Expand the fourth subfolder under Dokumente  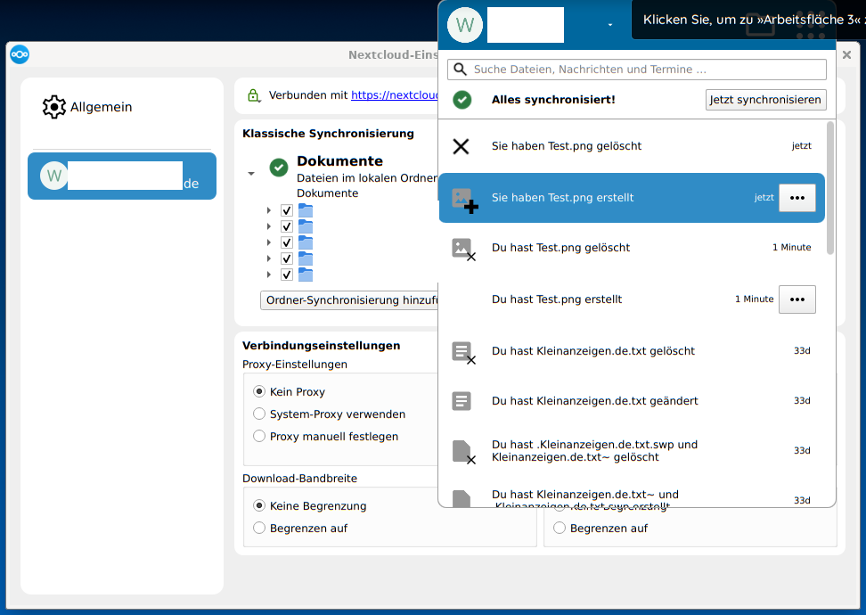pos(269,258)
